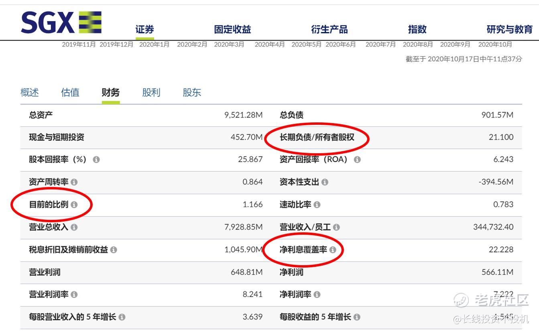The width and height of the screenshot is (539, 331).
Task: Open the 证券 navigation menu
Action: [x=144, y=30]
